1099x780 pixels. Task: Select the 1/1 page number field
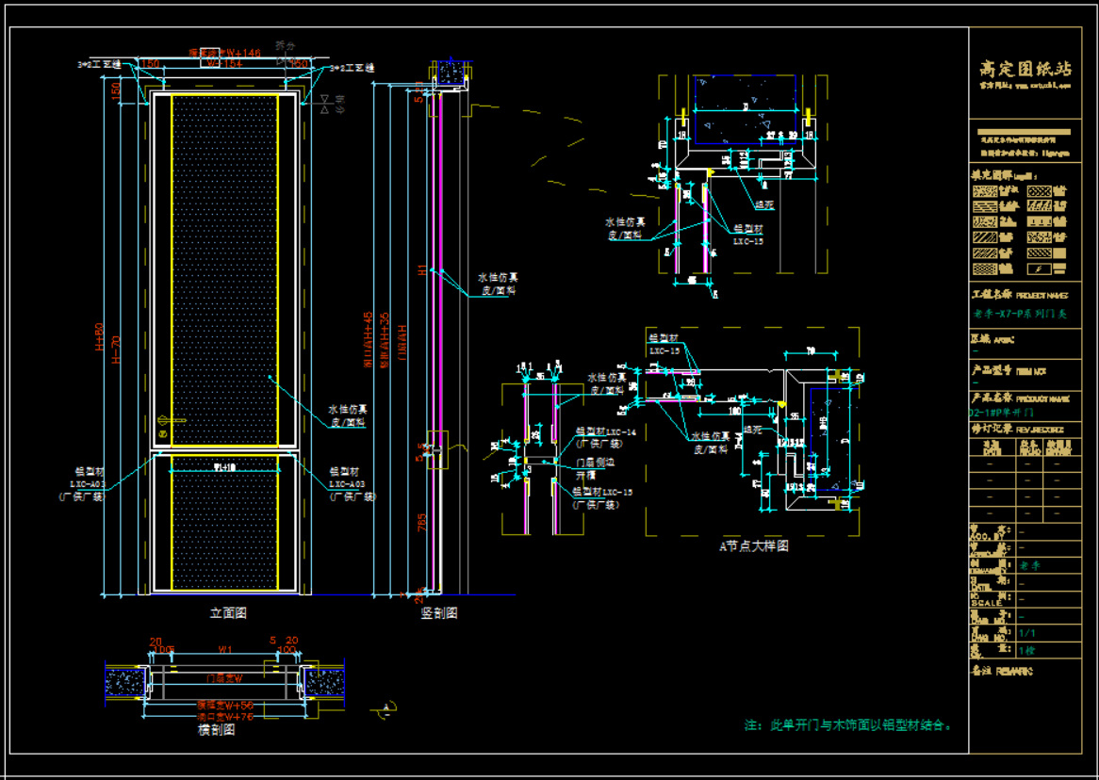[1025, 633]
